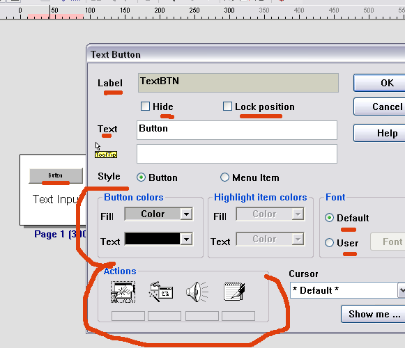
Task: Click the empty box below the clapperboard icon
Action: (x=165, y=316)
